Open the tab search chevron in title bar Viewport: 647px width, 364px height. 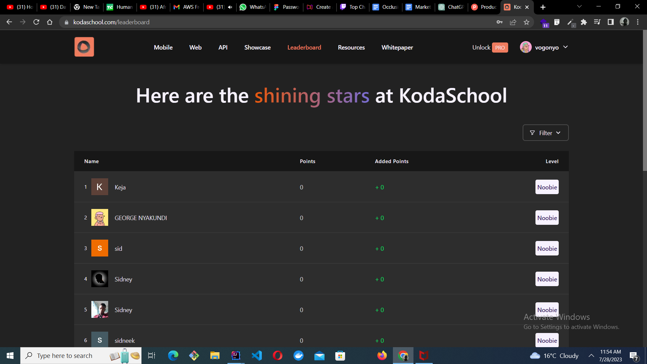(579, 7)
